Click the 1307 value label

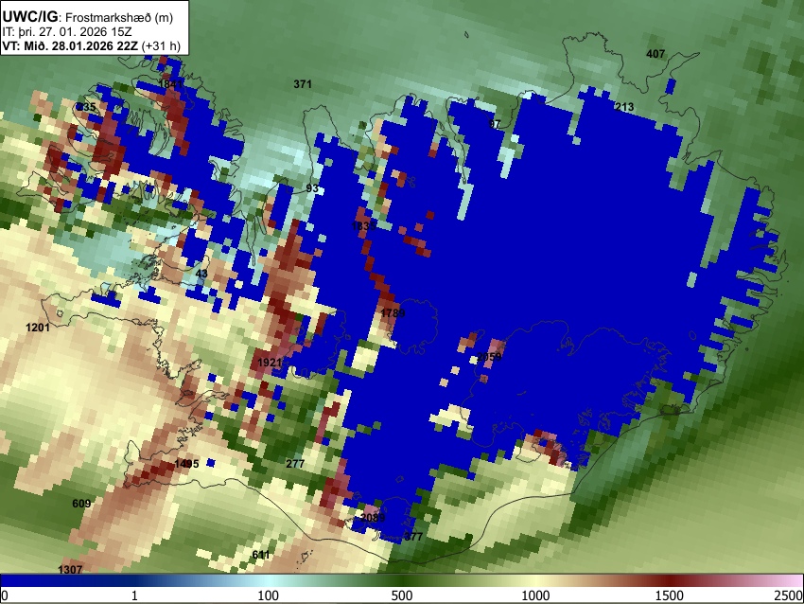pos(70,570)
